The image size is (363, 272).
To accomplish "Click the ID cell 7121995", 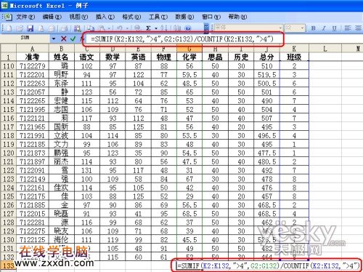I will pyautogui.click(x=33, y=110).
